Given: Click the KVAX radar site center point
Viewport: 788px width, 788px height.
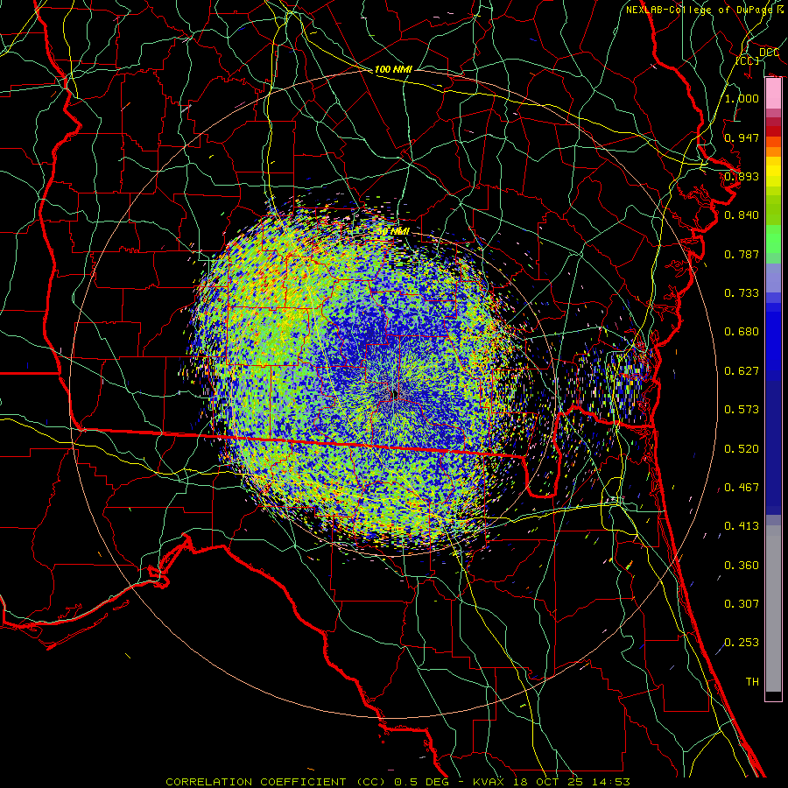Looking at the screenshot, I should 394,394.
